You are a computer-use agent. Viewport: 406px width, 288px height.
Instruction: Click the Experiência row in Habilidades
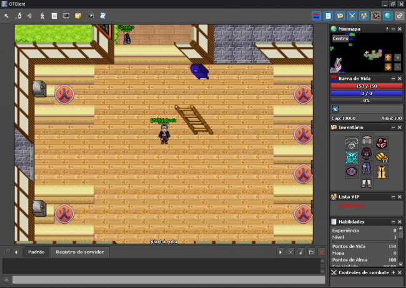coord(364,231)
